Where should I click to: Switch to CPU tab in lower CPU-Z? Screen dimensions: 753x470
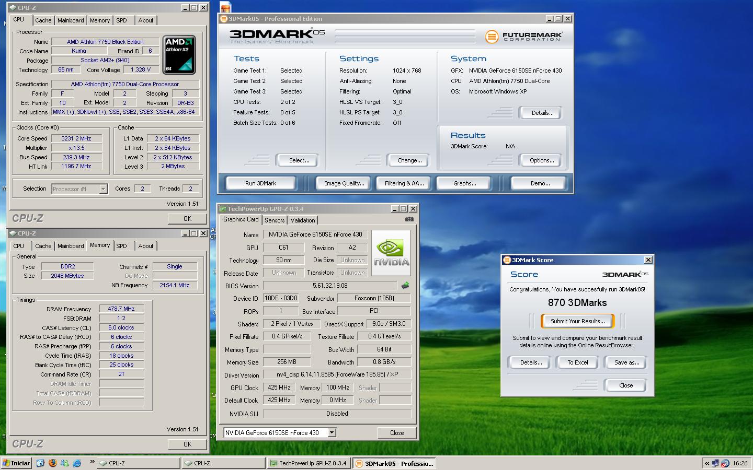click(x=19, y=246)
